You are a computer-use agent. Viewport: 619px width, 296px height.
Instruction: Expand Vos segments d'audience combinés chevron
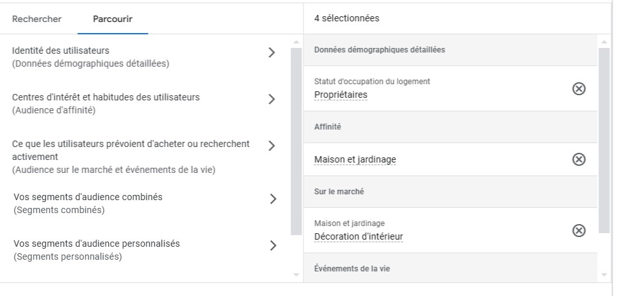tap(273, 199)
